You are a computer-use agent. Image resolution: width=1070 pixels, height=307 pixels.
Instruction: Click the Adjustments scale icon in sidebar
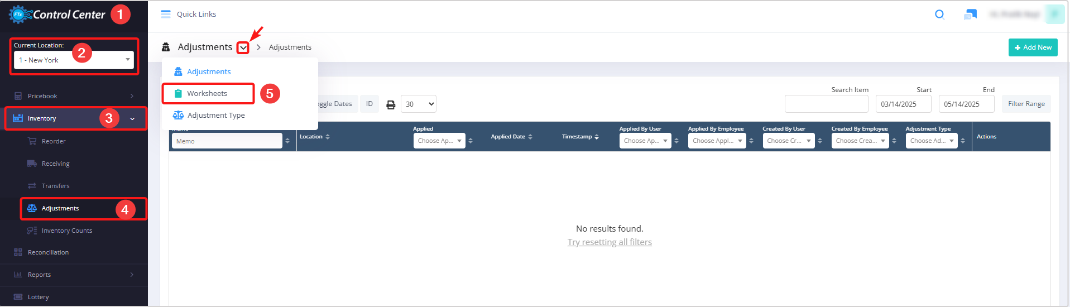(32, 208)
